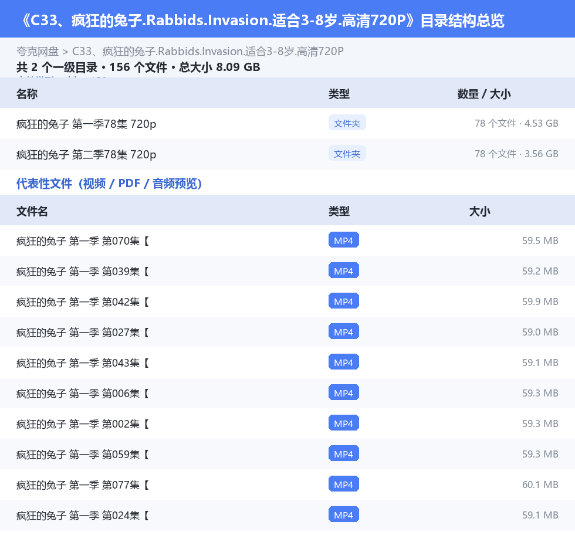Viewport: 575px width, 549px height.
Task: Select file 第一季 第043集
Action: point(83,363)
